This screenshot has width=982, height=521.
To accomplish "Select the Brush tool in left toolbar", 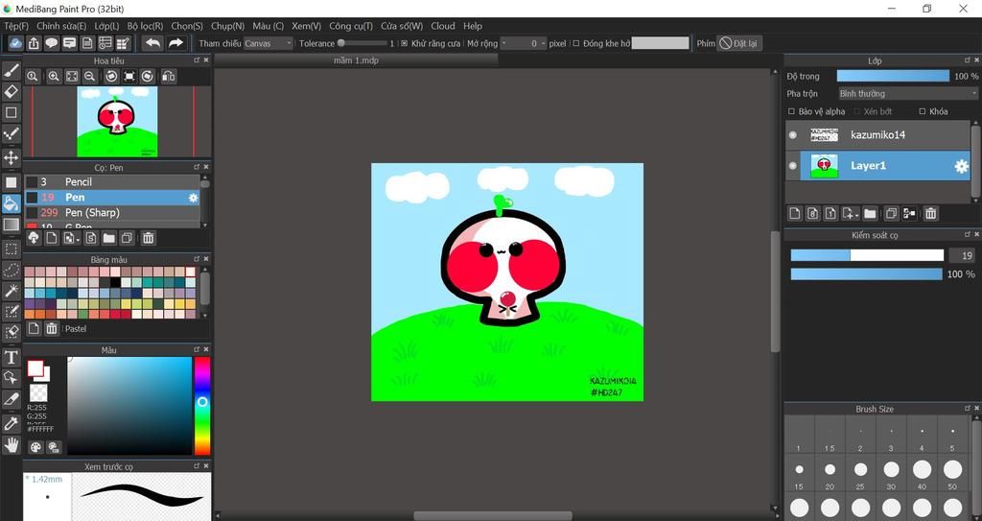I will point(12,70).
